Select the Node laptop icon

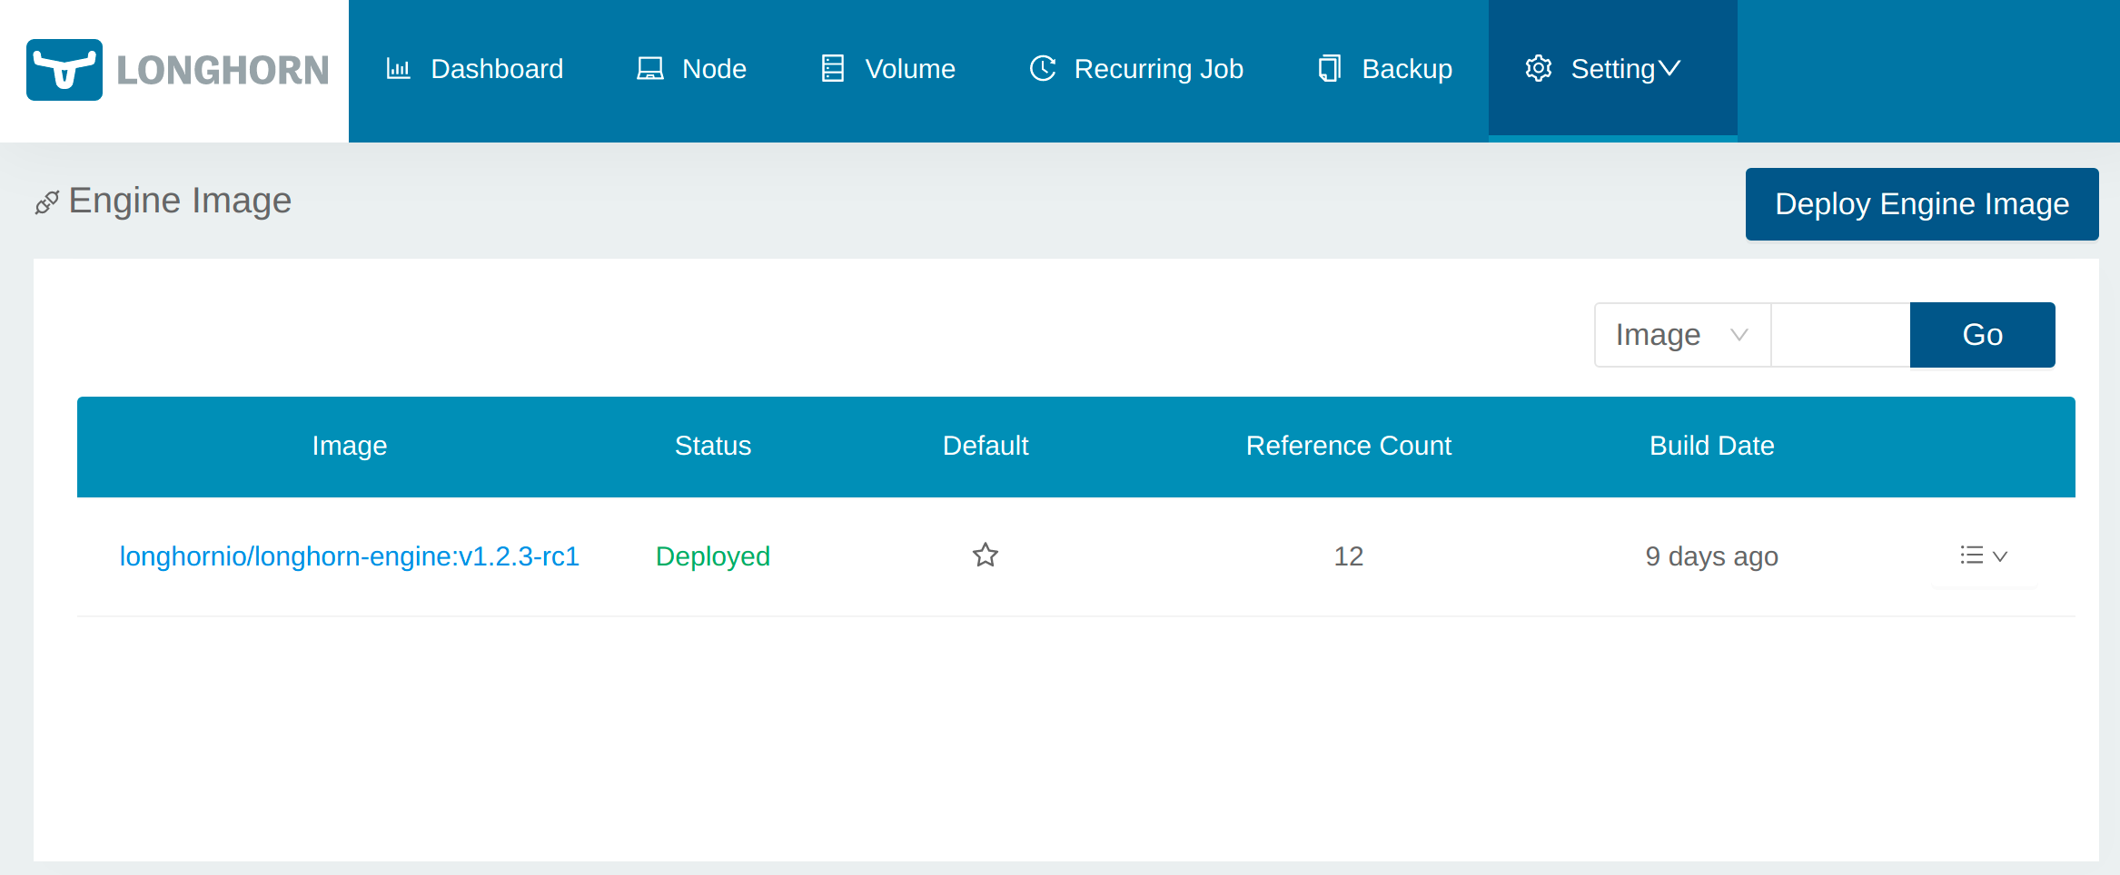click(649, 68)
